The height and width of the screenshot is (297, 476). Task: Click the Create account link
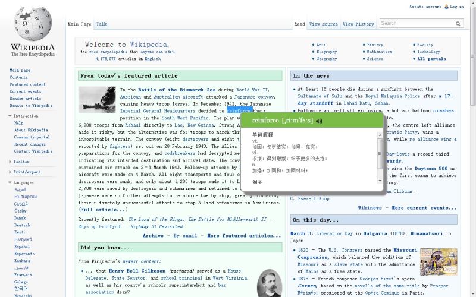[425, 7]
